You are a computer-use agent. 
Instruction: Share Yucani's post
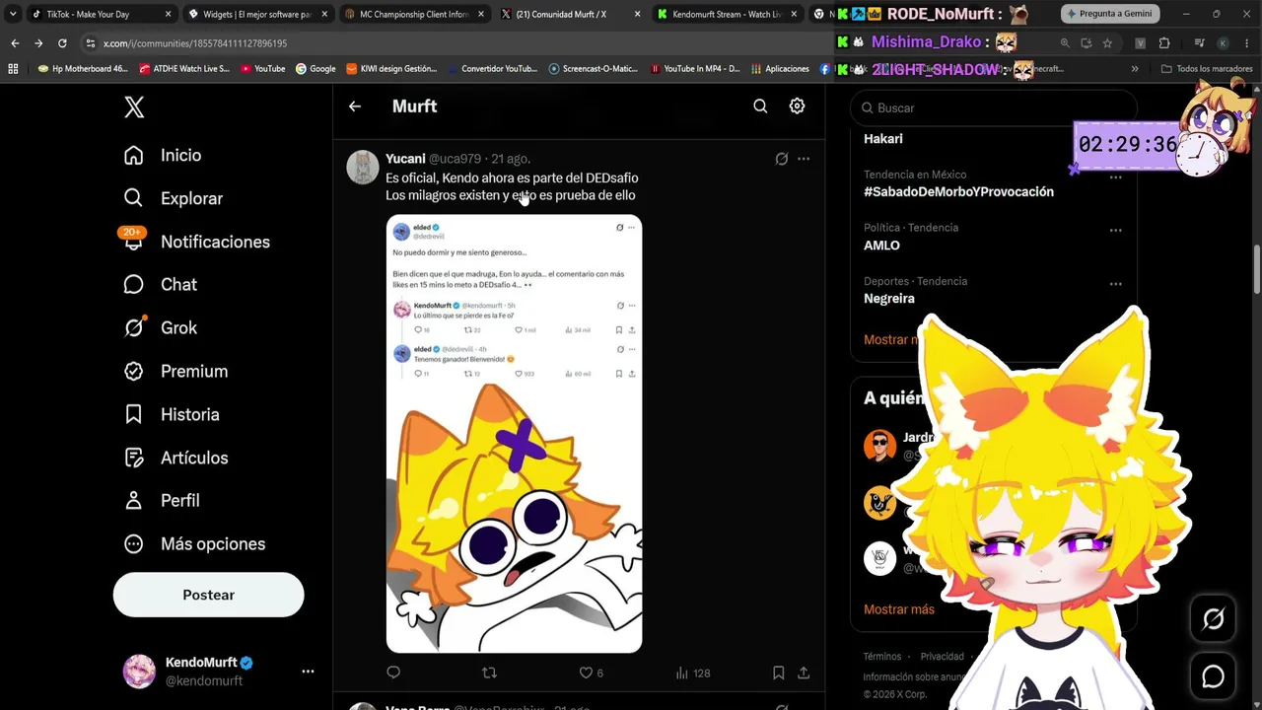click(x=804, y=673)
